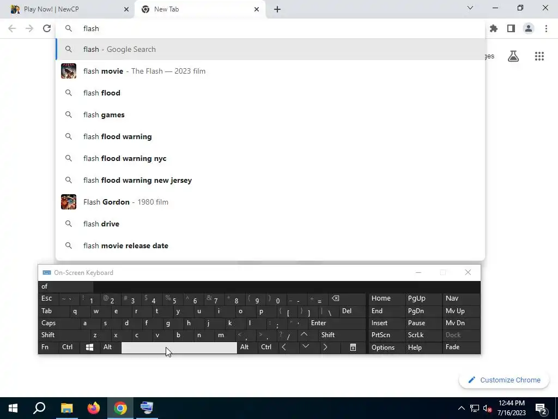Screen dimensions: 558x419
Task: Click the Enter key on keyboard
Action: [x=337, y=323]
